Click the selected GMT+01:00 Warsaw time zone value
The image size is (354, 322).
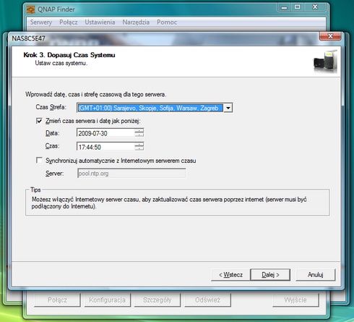click(150, 108)
